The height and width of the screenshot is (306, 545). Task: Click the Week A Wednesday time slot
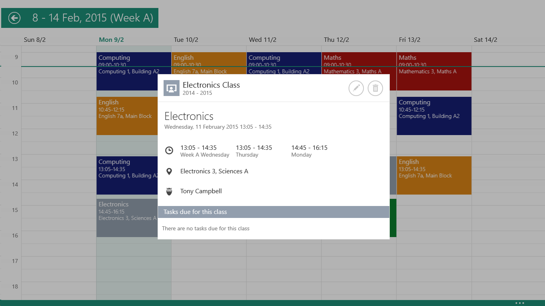coord(205,151)
